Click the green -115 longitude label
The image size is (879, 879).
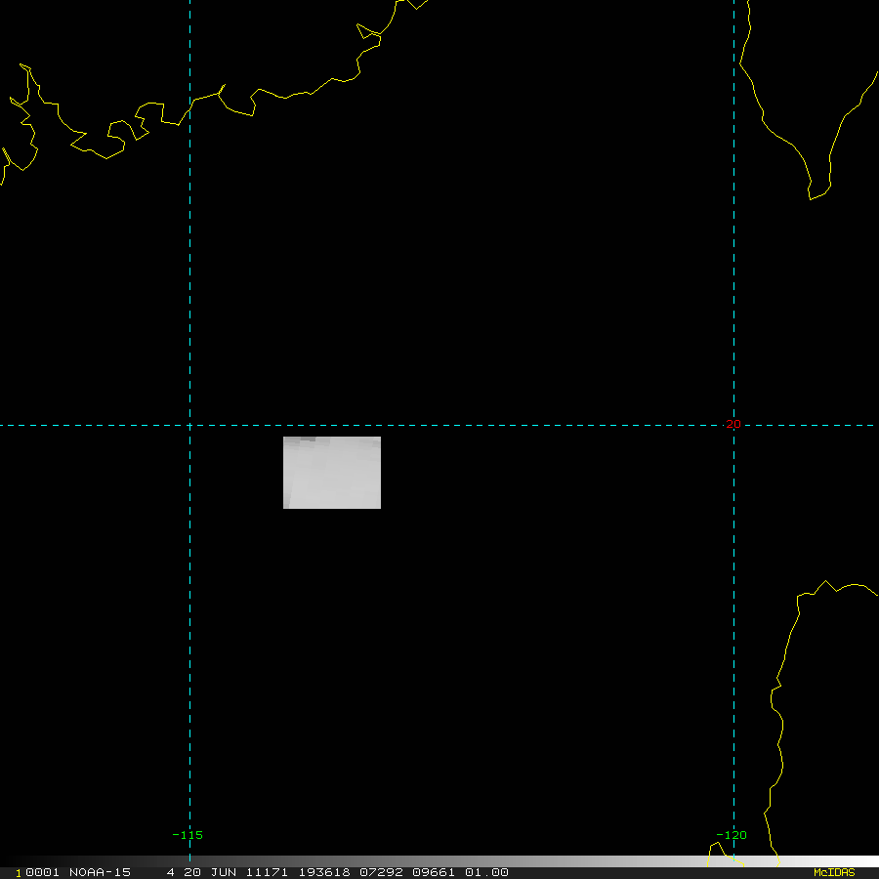point(188,835)
